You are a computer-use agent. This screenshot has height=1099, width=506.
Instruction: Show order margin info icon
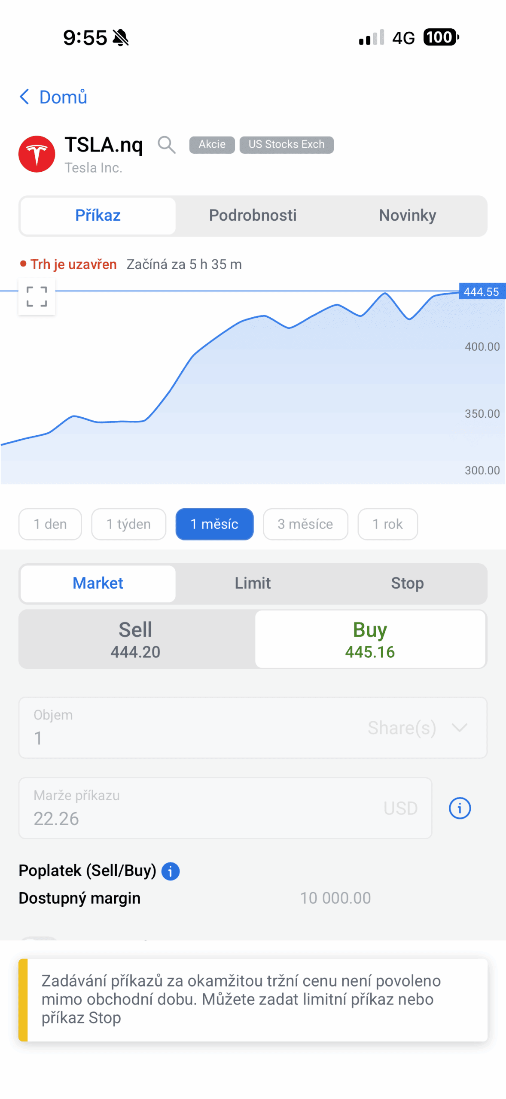460,808
